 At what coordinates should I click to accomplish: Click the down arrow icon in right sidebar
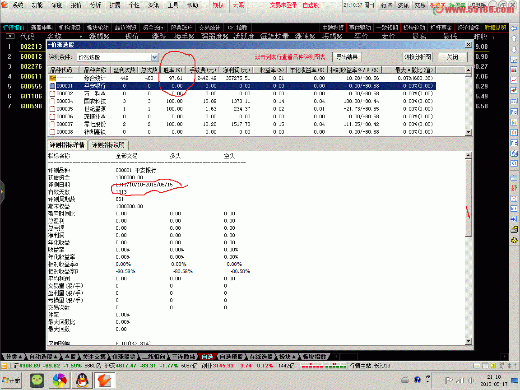[514, 49]
